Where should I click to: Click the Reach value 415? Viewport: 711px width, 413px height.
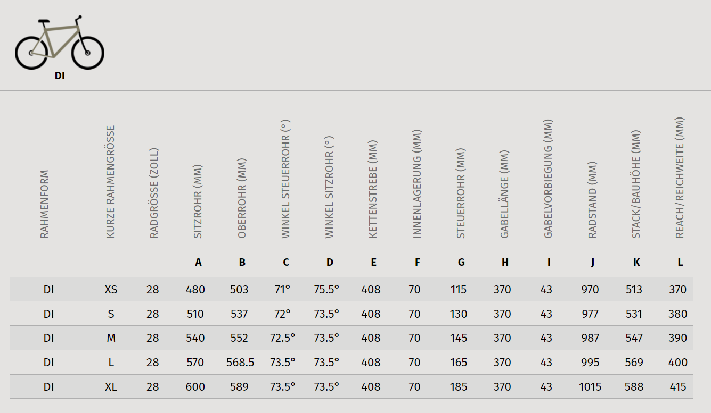678,387
